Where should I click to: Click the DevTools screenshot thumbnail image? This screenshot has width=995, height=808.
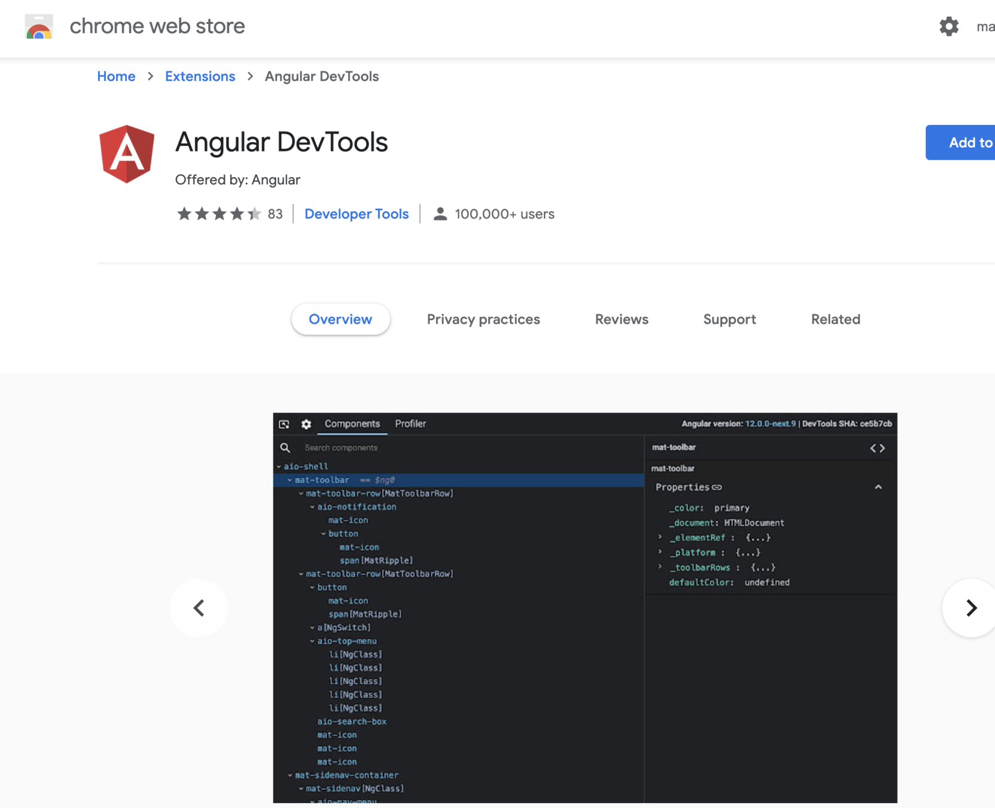585,608
